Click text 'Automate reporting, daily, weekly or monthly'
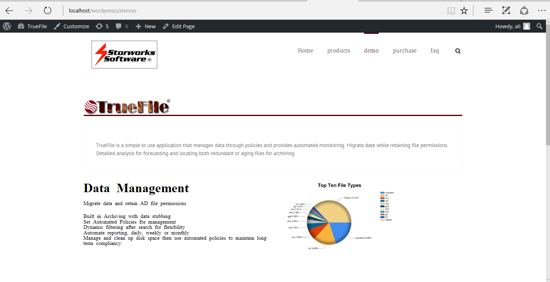550x282 pixels. pyautogui.click(x=136, y=233)
